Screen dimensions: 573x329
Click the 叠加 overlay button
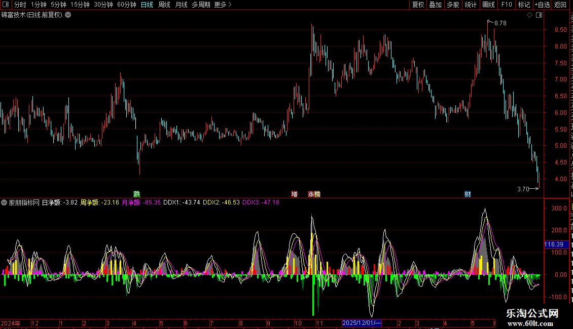pyautogui.click(x=435, y=5)
